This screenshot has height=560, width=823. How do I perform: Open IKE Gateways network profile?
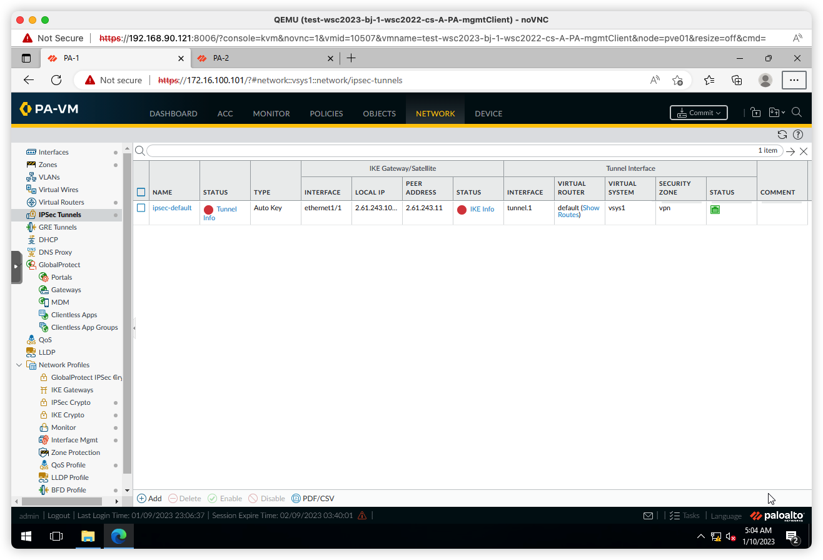(x=72, y=390)
